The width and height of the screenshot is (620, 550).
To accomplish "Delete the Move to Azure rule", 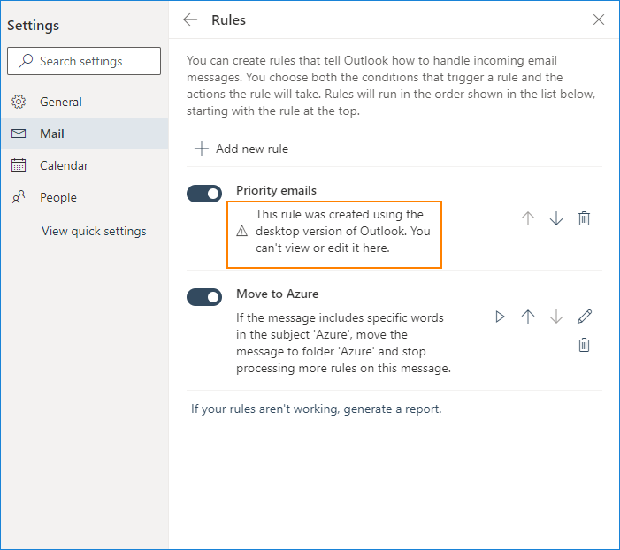I will (584, 345).
